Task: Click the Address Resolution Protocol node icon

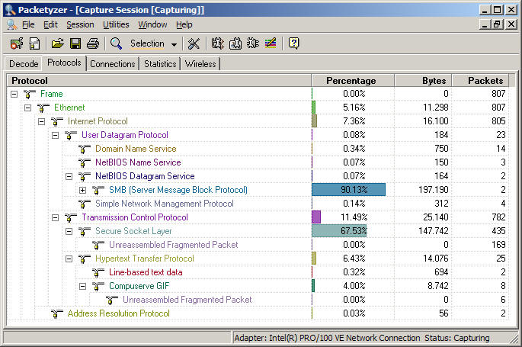Action: [57, 313]
